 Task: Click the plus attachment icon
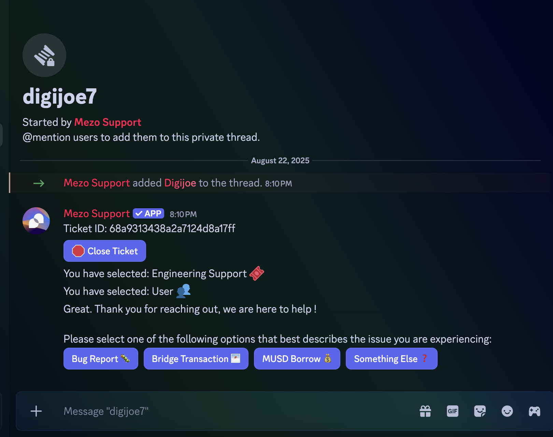point(36,411)
